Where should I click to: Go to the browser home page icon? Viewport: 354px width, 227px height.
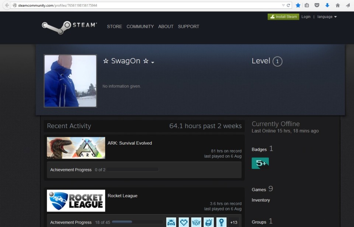click(337, 6)
